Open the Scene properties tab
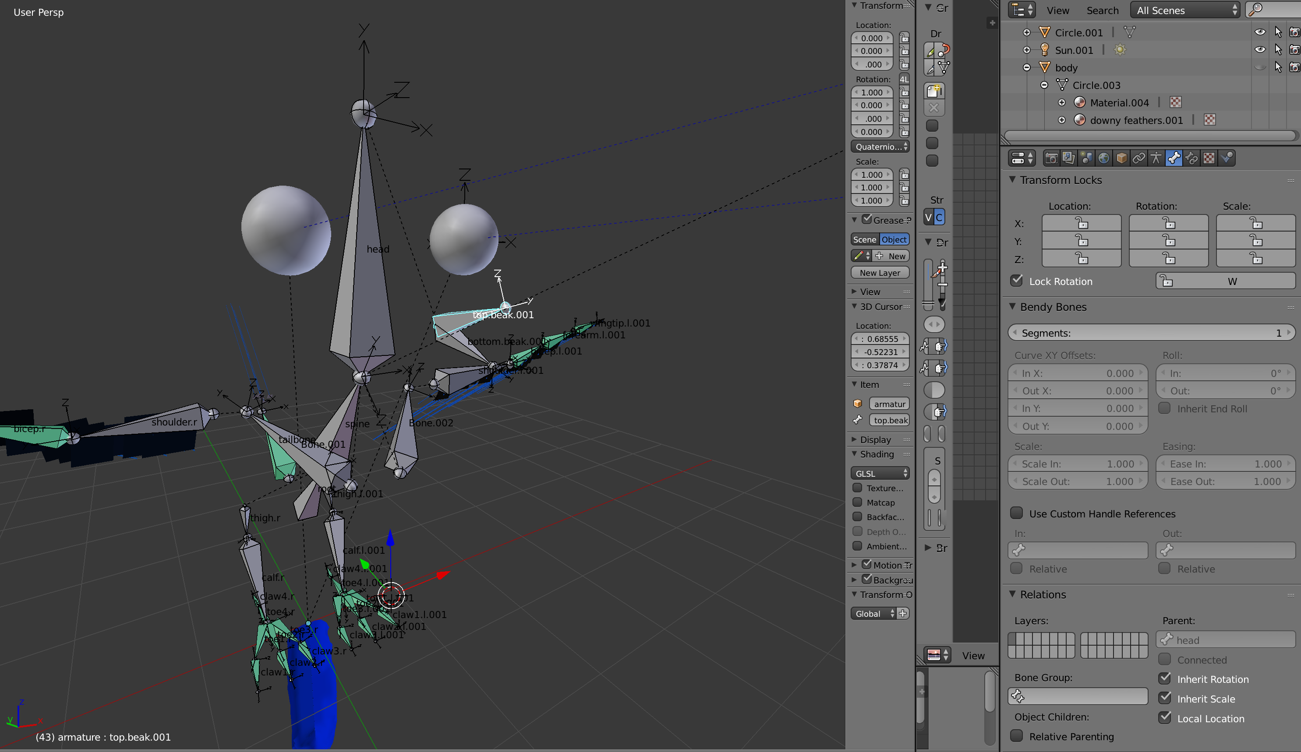The image size is (1301, 752). 1086,158
